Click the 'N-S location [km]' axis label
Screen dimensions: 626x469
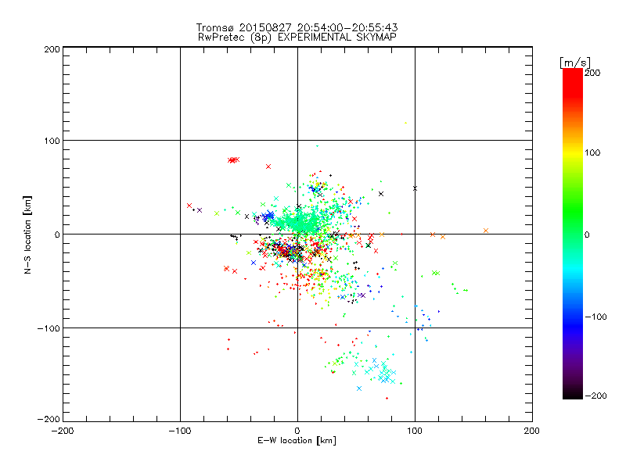[27, 235]
